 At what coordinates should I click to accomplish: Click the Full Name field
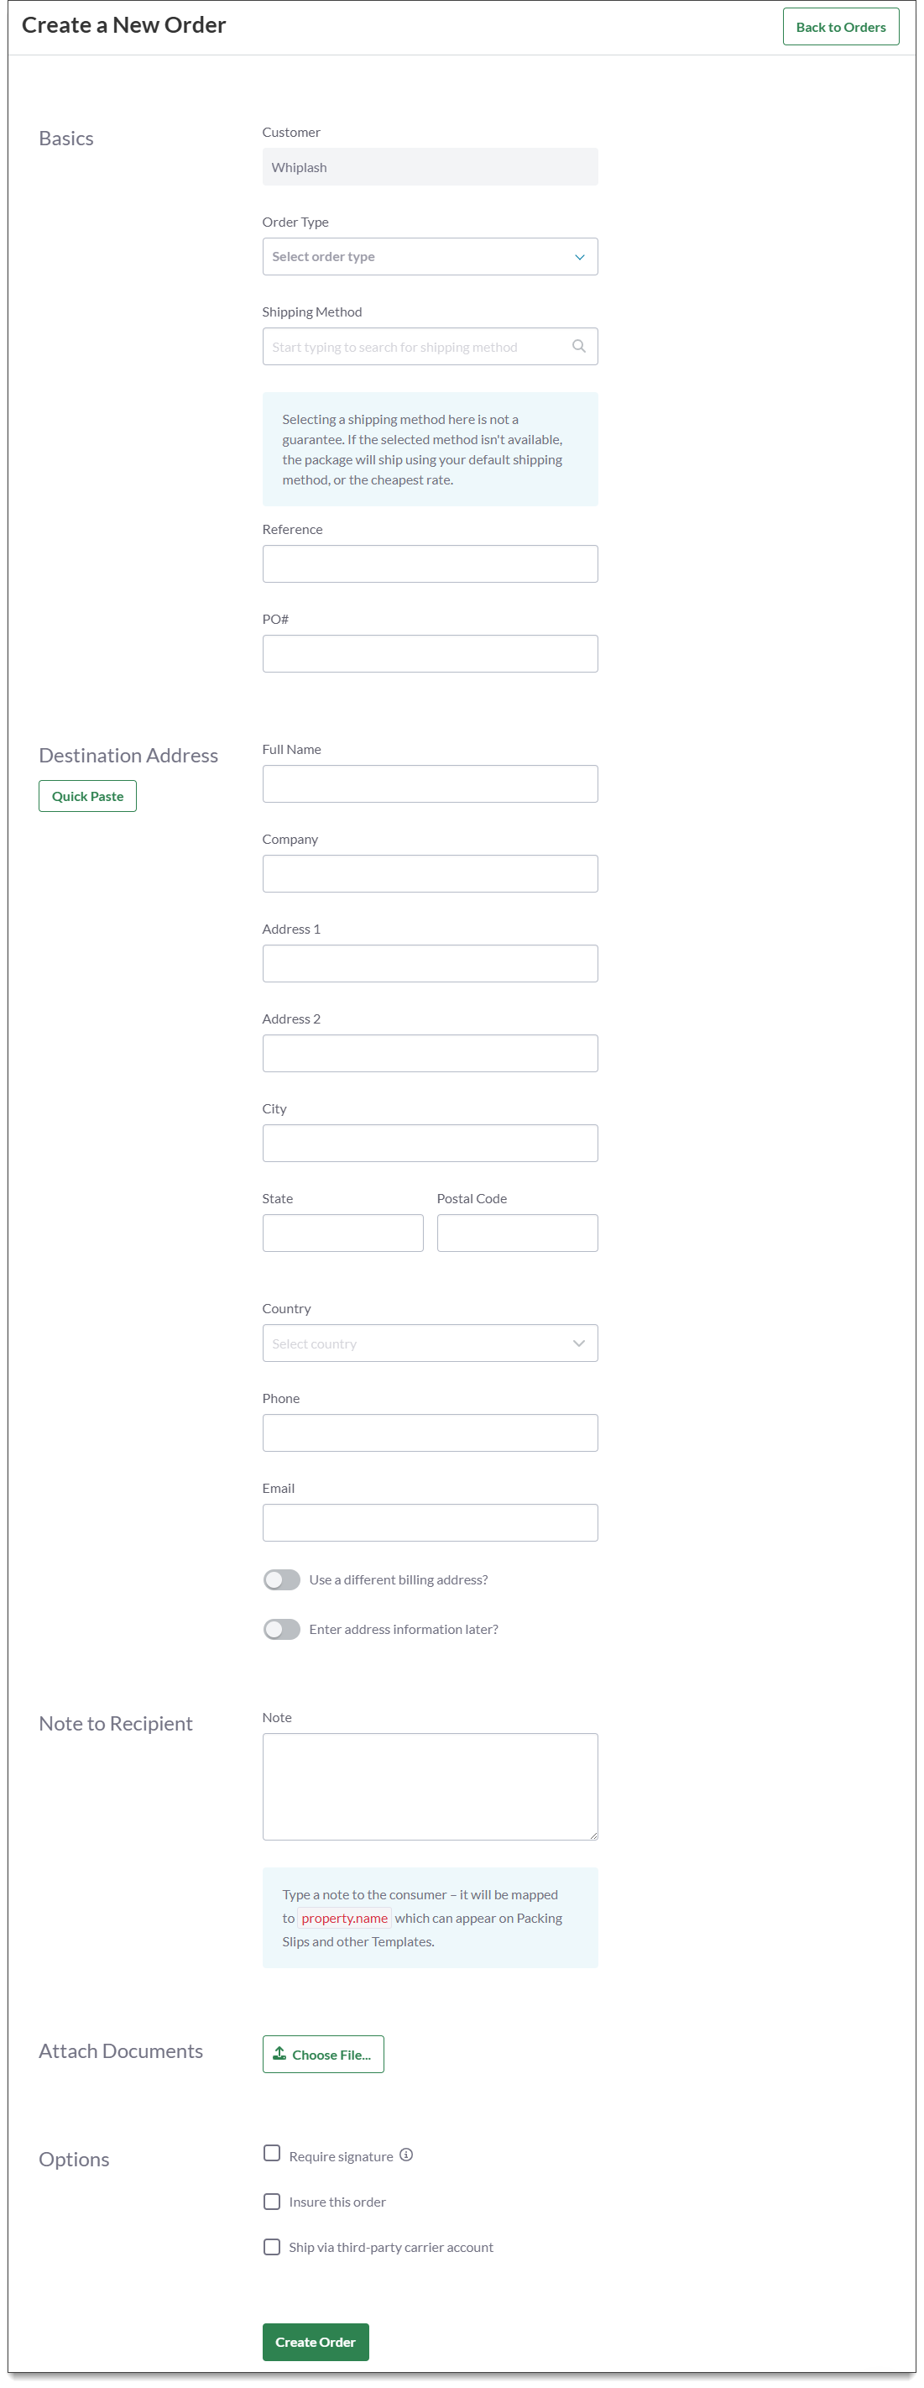pos(429,783)
